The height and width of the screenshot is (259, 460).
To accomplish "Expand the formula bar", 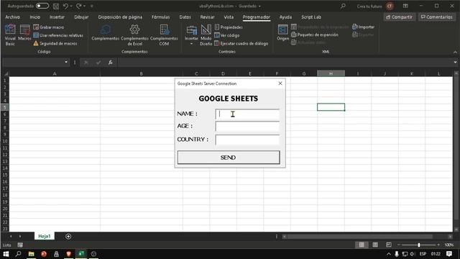I will pos(455,62).
